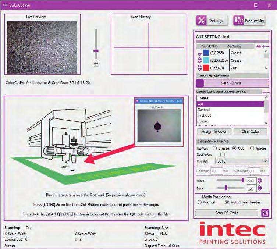Click the Elapsed Time: 0 Secs entry
This screenshot has width=277, height=249.
click(x=161, y=246)
